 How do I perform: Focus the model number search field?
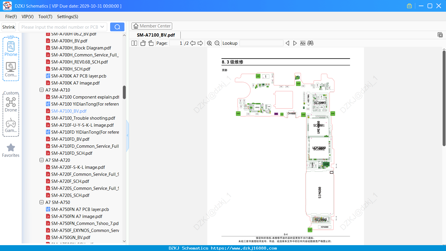(x=59, y=27)
